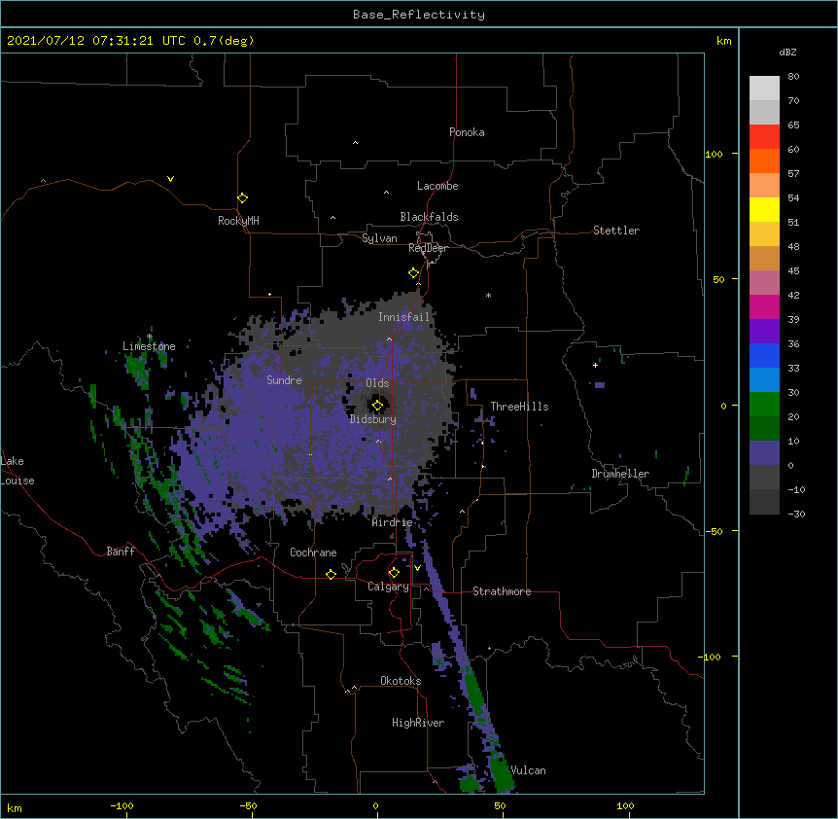Viewport: 838px width, 819px height.
Task: Click the 2021/07/12 07:31:21 UTC timestamp
Action: point(95,41)
